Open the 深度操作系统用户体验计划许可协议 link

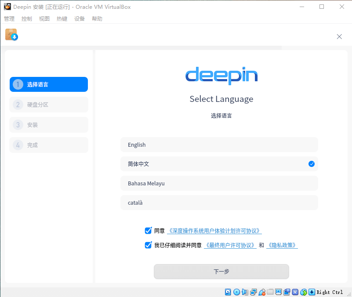pos(214,231)
